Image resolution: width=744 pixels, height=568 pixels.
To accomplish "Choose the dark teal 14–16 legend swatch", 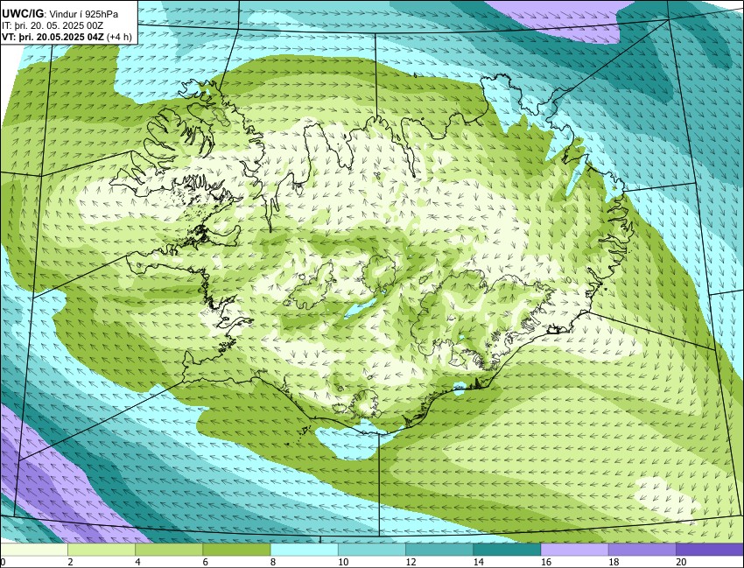I will tap(507, 550).
